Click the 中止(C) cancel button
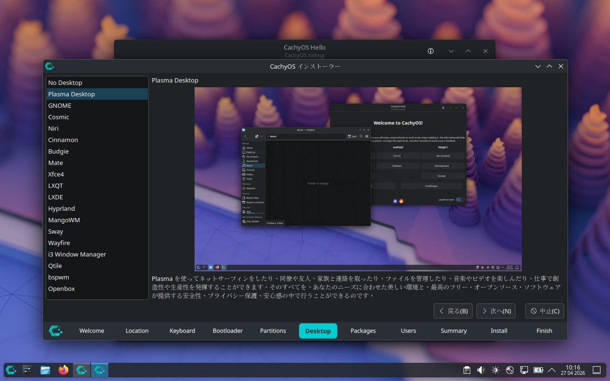 [545, 311]
